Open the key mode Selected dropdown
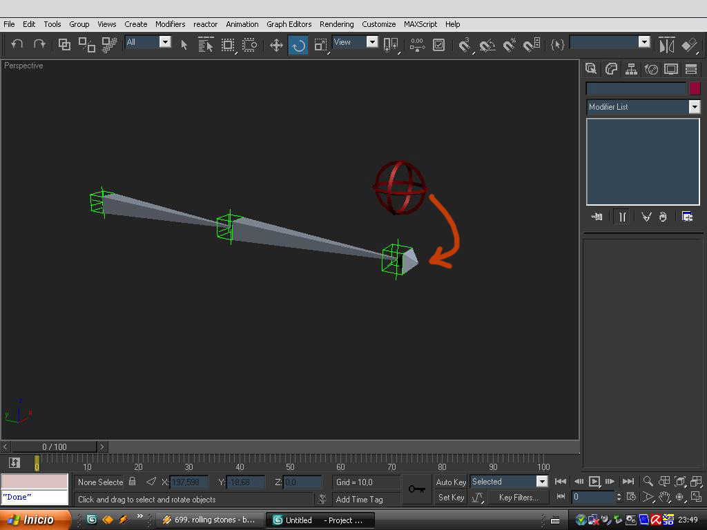The height and width of the screenshot is (530, 707). (x=542, y=481)
